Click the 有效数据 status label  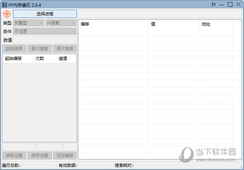click(x=68, y=166)
